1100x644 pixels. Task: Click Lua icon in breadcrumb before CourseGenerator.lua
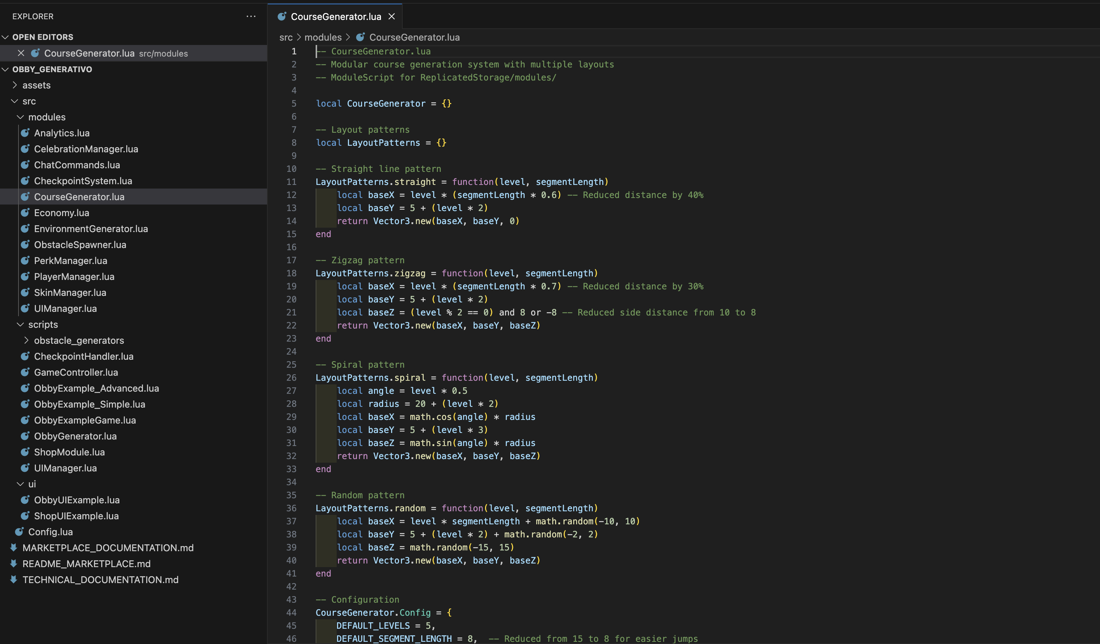coord(361,37)
